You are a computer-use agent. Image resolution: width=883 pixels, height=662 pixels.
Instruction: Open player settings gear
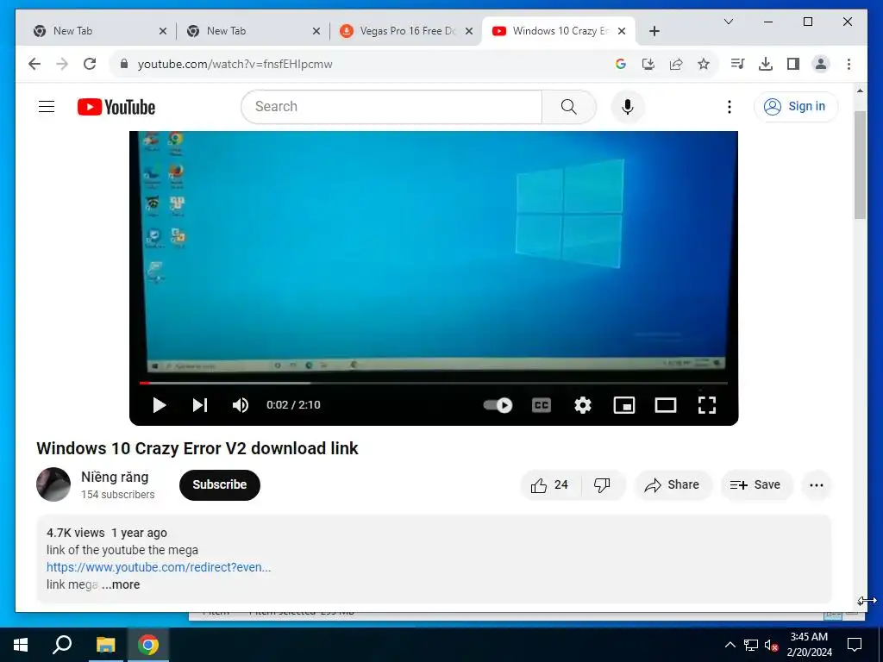tap(583, 405)
